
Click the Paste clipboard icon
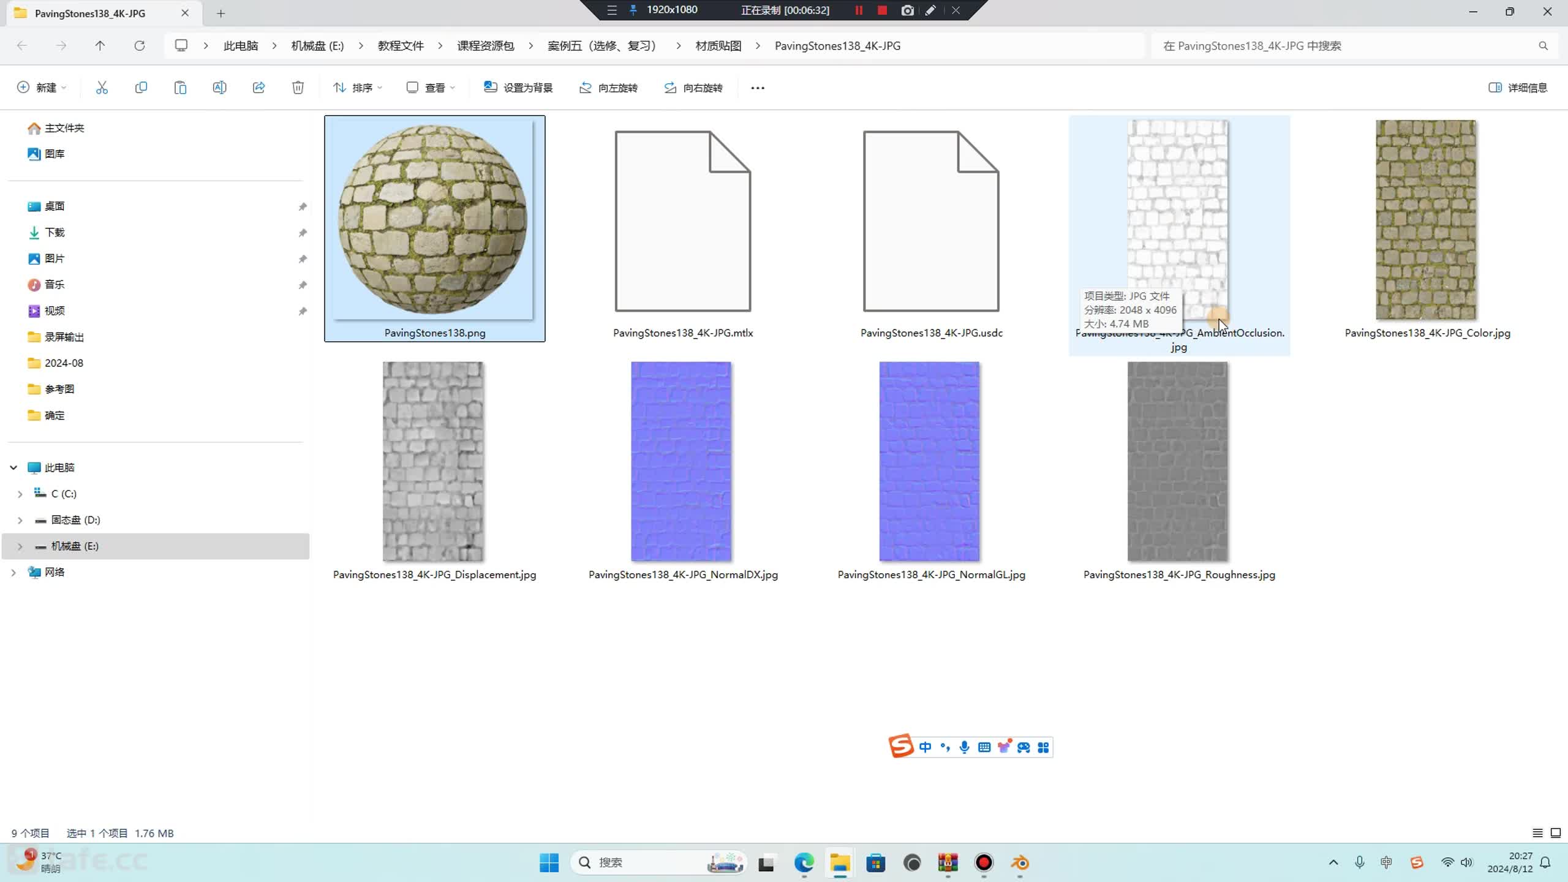click(x=180, y=88)
